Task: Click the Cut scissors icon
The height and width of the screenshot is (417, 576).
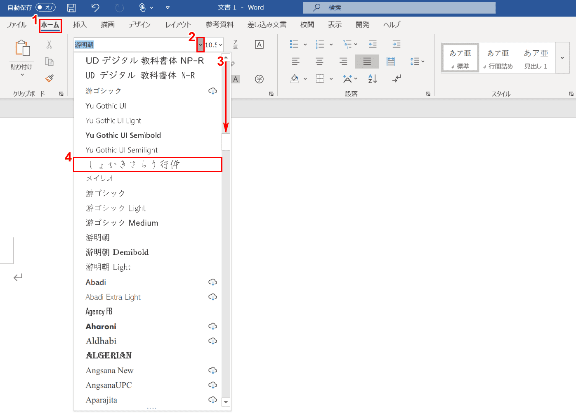Action: [x=49, y=45]
